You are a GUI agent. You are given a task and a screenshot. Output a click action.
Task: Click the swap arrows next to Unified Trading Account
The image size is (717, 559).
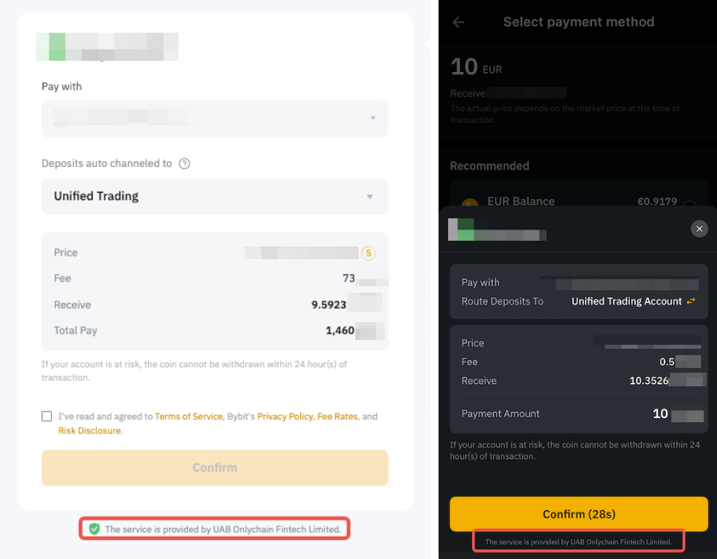tap(691, 301)
